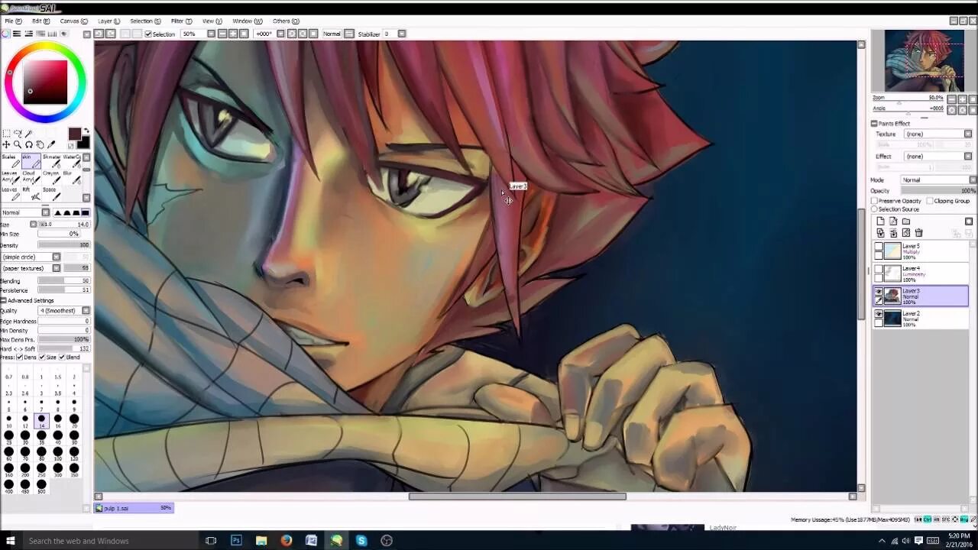Viewport: 978px width, 550px height.
Task: Choose the Scales brush preset
Action: (11, 161)
